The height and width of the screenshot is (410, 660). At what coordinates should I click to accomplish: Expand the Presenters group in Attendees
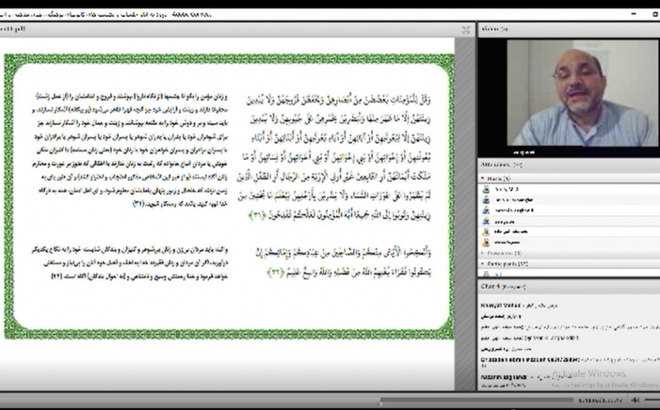(483, 253)
